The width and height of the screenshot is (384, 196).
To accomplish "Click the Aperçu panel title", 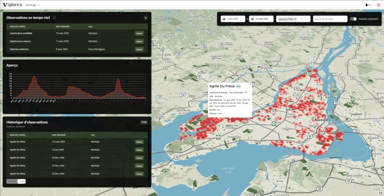I will tap(12, 66).
